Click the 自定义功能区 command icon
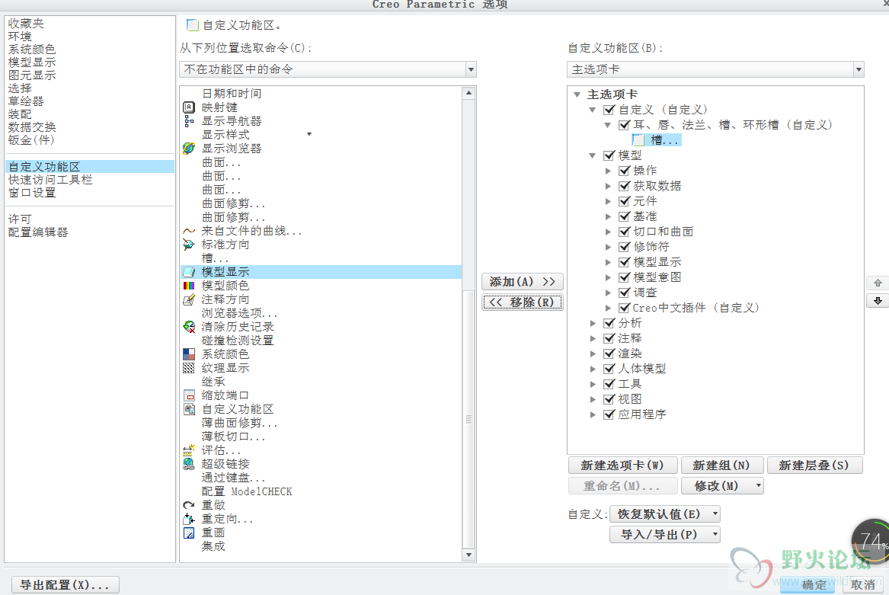The width and height of the screenshot is (889, 595). click(x=190, y=409)
